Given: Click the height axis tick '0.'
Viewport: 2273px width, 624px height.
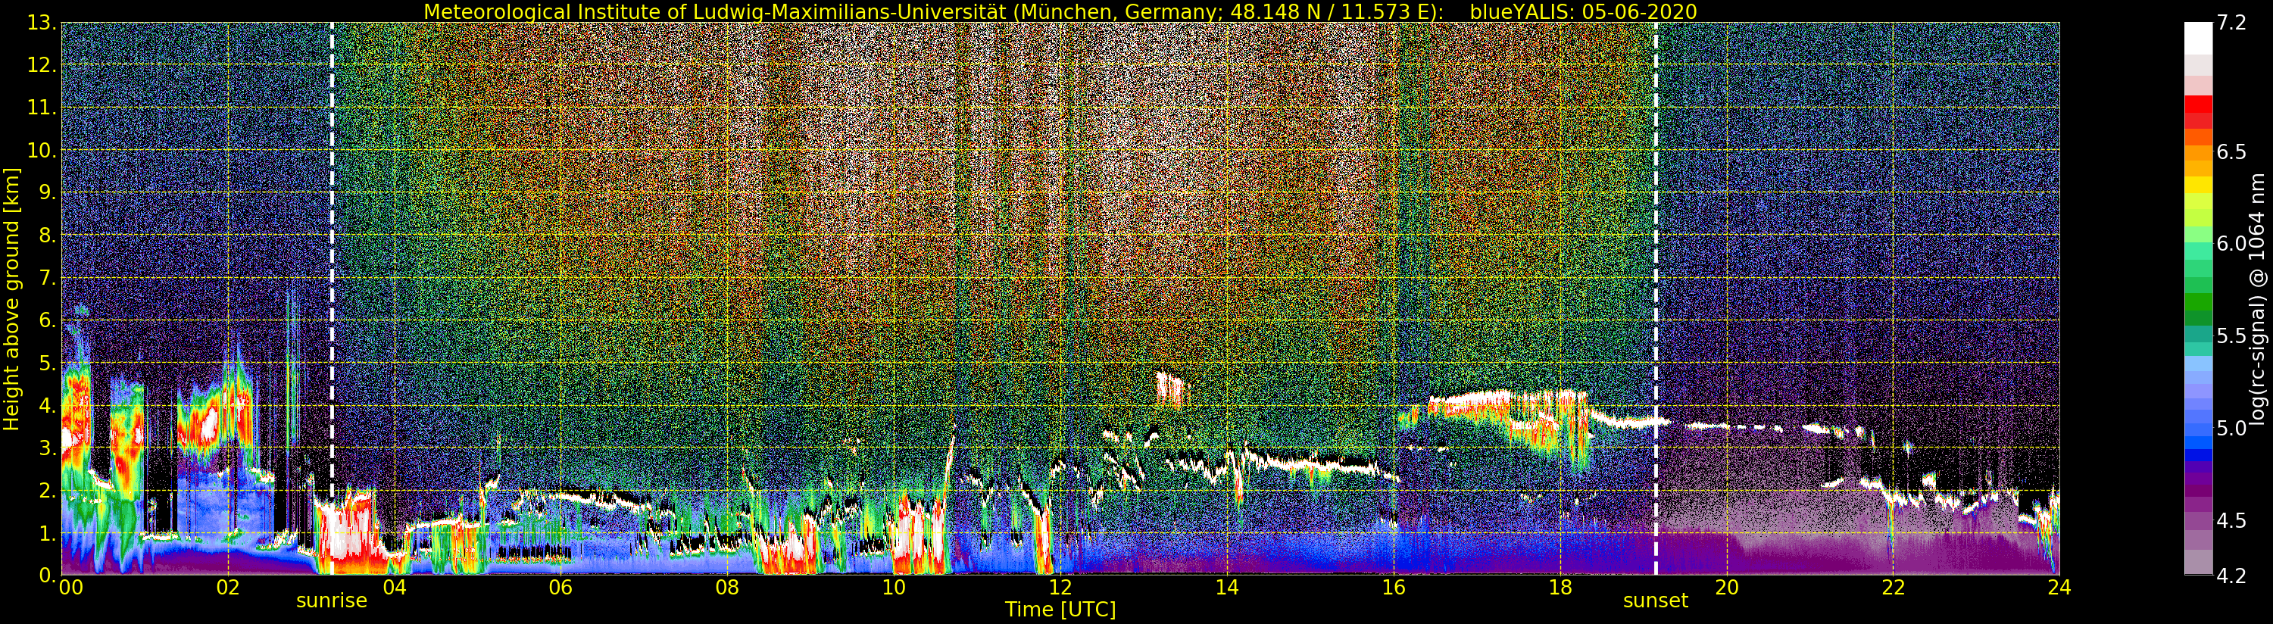Looking at the screenshot, I should point(48,575).
